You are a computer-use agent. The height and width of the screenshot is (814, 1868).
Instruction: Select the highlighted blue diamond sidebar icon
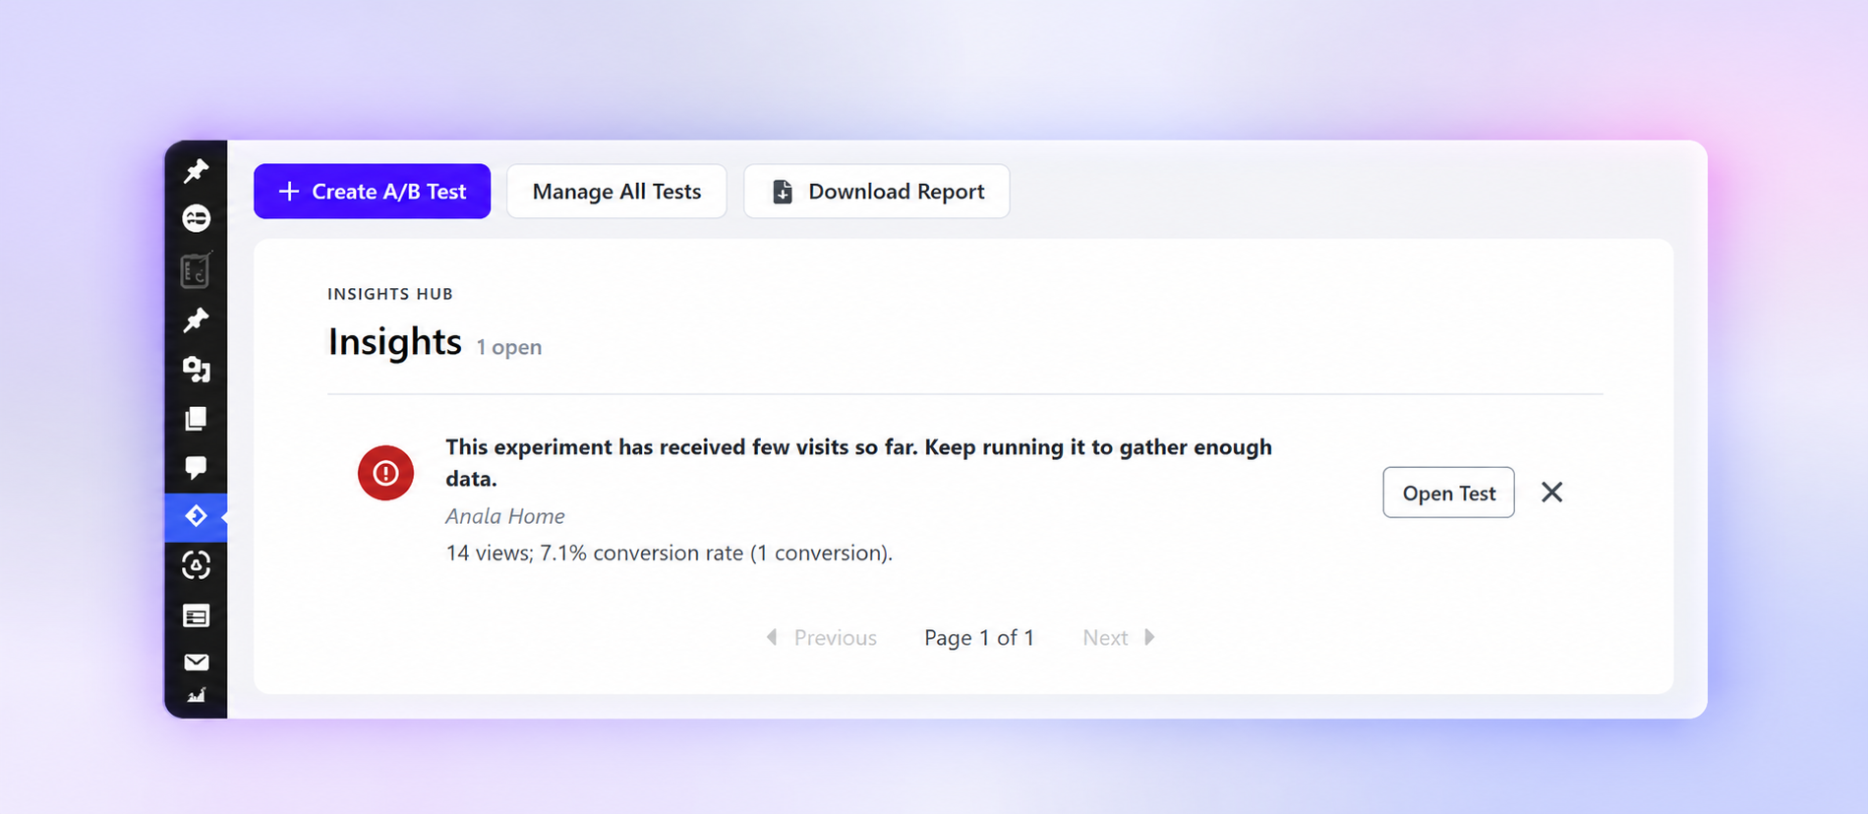click(x=196, y=516)
